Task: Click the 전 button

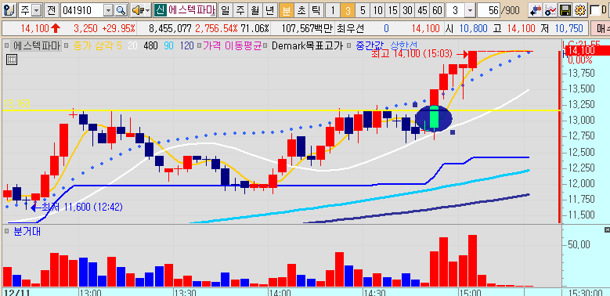Action: pos(51,10)
